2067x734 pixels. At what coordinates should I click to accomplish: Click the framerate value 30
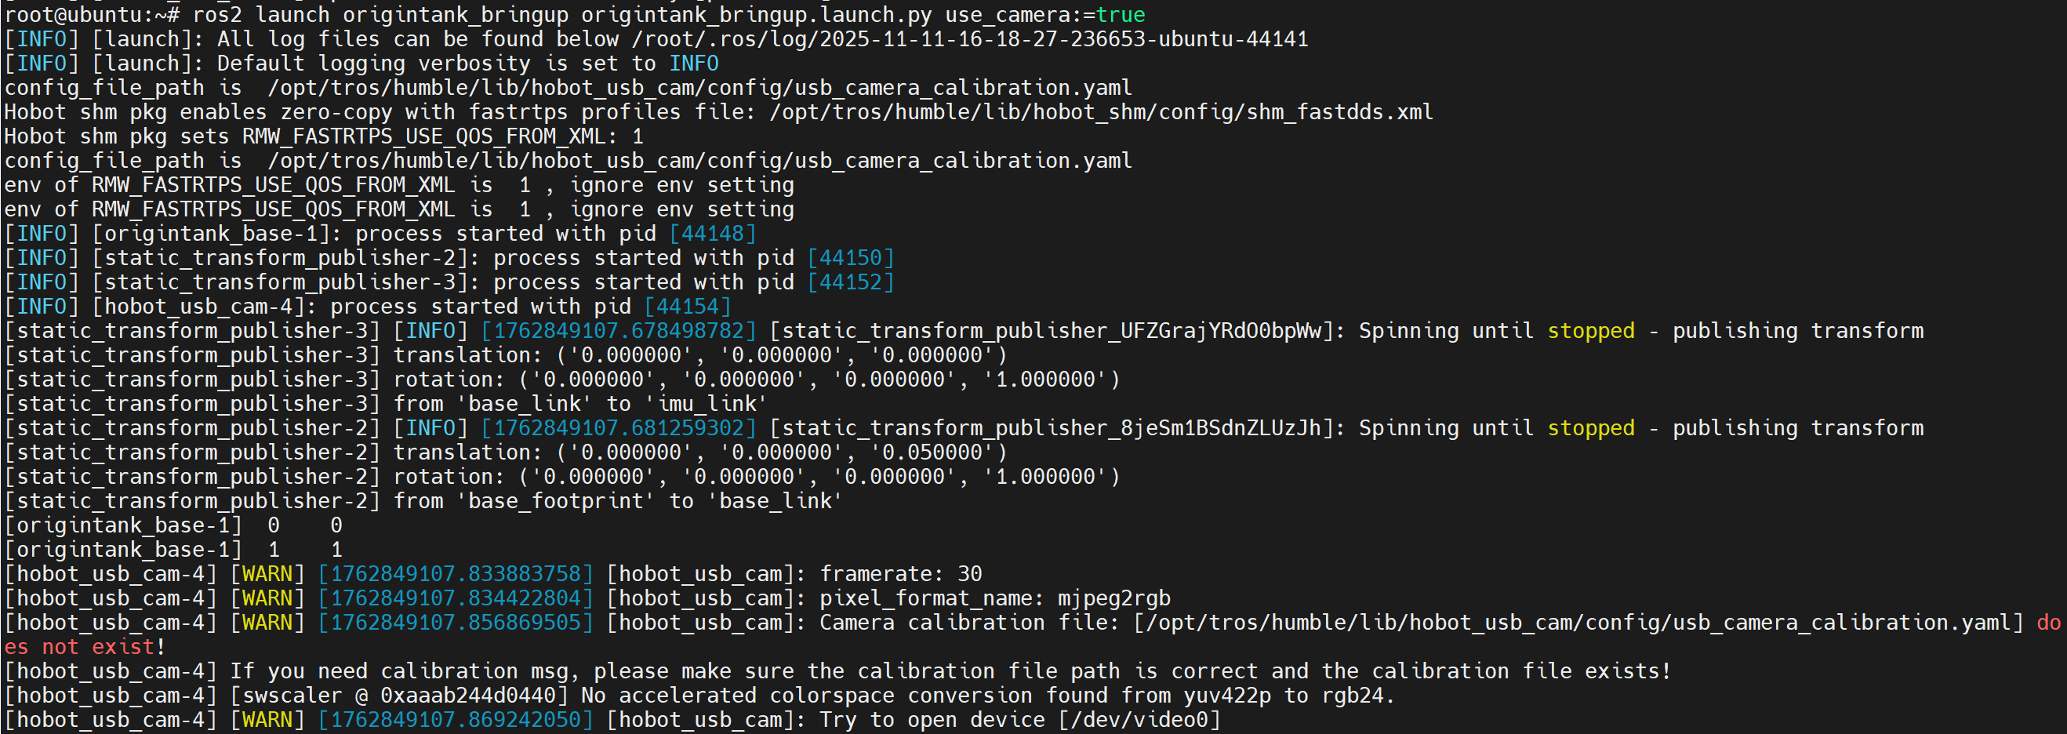969,573
